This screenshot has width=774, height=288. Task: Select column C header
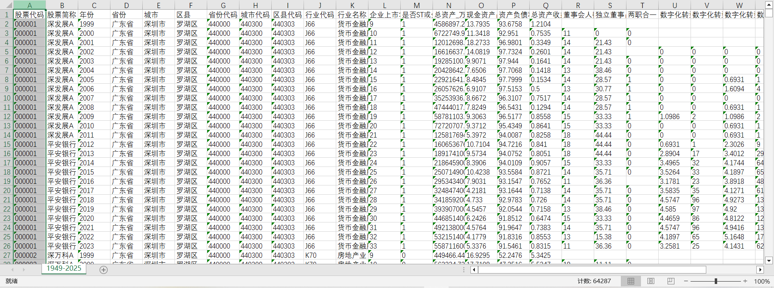point(94,5)
